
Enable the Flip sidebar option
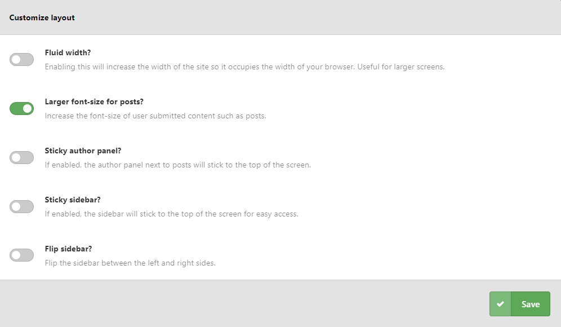tap(21, 255)
